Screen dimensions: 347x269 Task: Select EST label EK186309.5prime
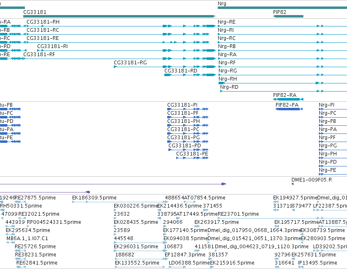coord(94,198)
